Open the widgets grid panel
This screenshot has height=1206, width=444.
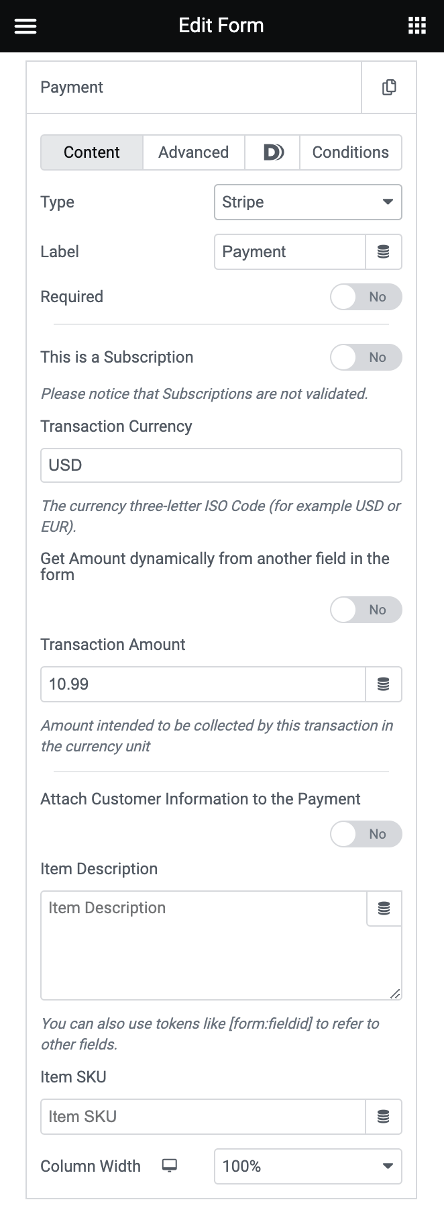pyautogui.click(x=417, y=26)
